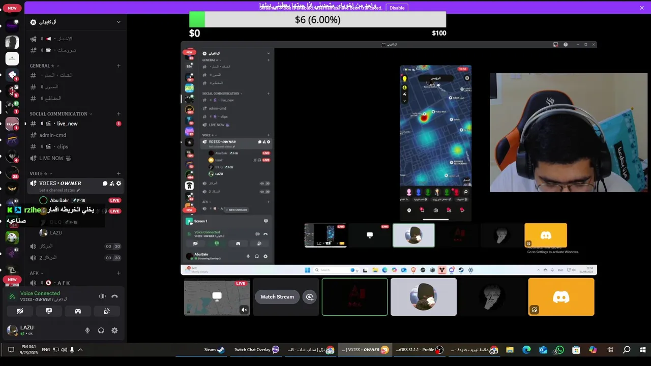
Task: Open the admin-cmd channel
Action: point(75,135)
